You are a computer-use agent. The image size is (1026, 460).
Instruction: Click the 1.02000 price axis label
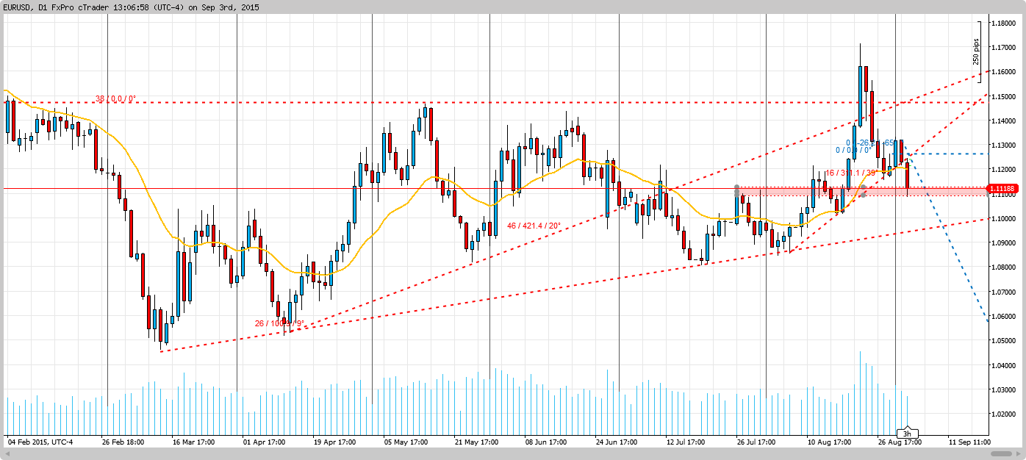[1003, 414]
